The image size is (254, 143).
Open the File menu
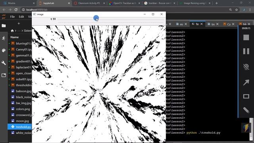pos(12,17)
